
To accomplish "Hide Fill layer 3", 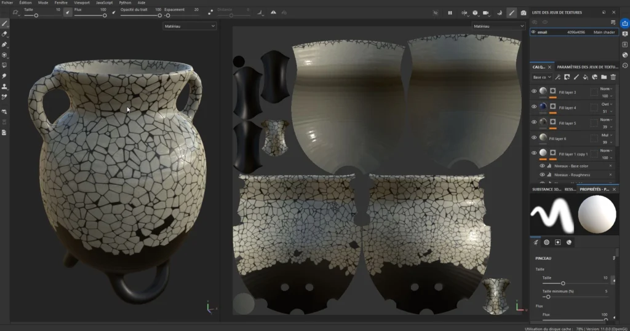I will (x=534, y=92).
